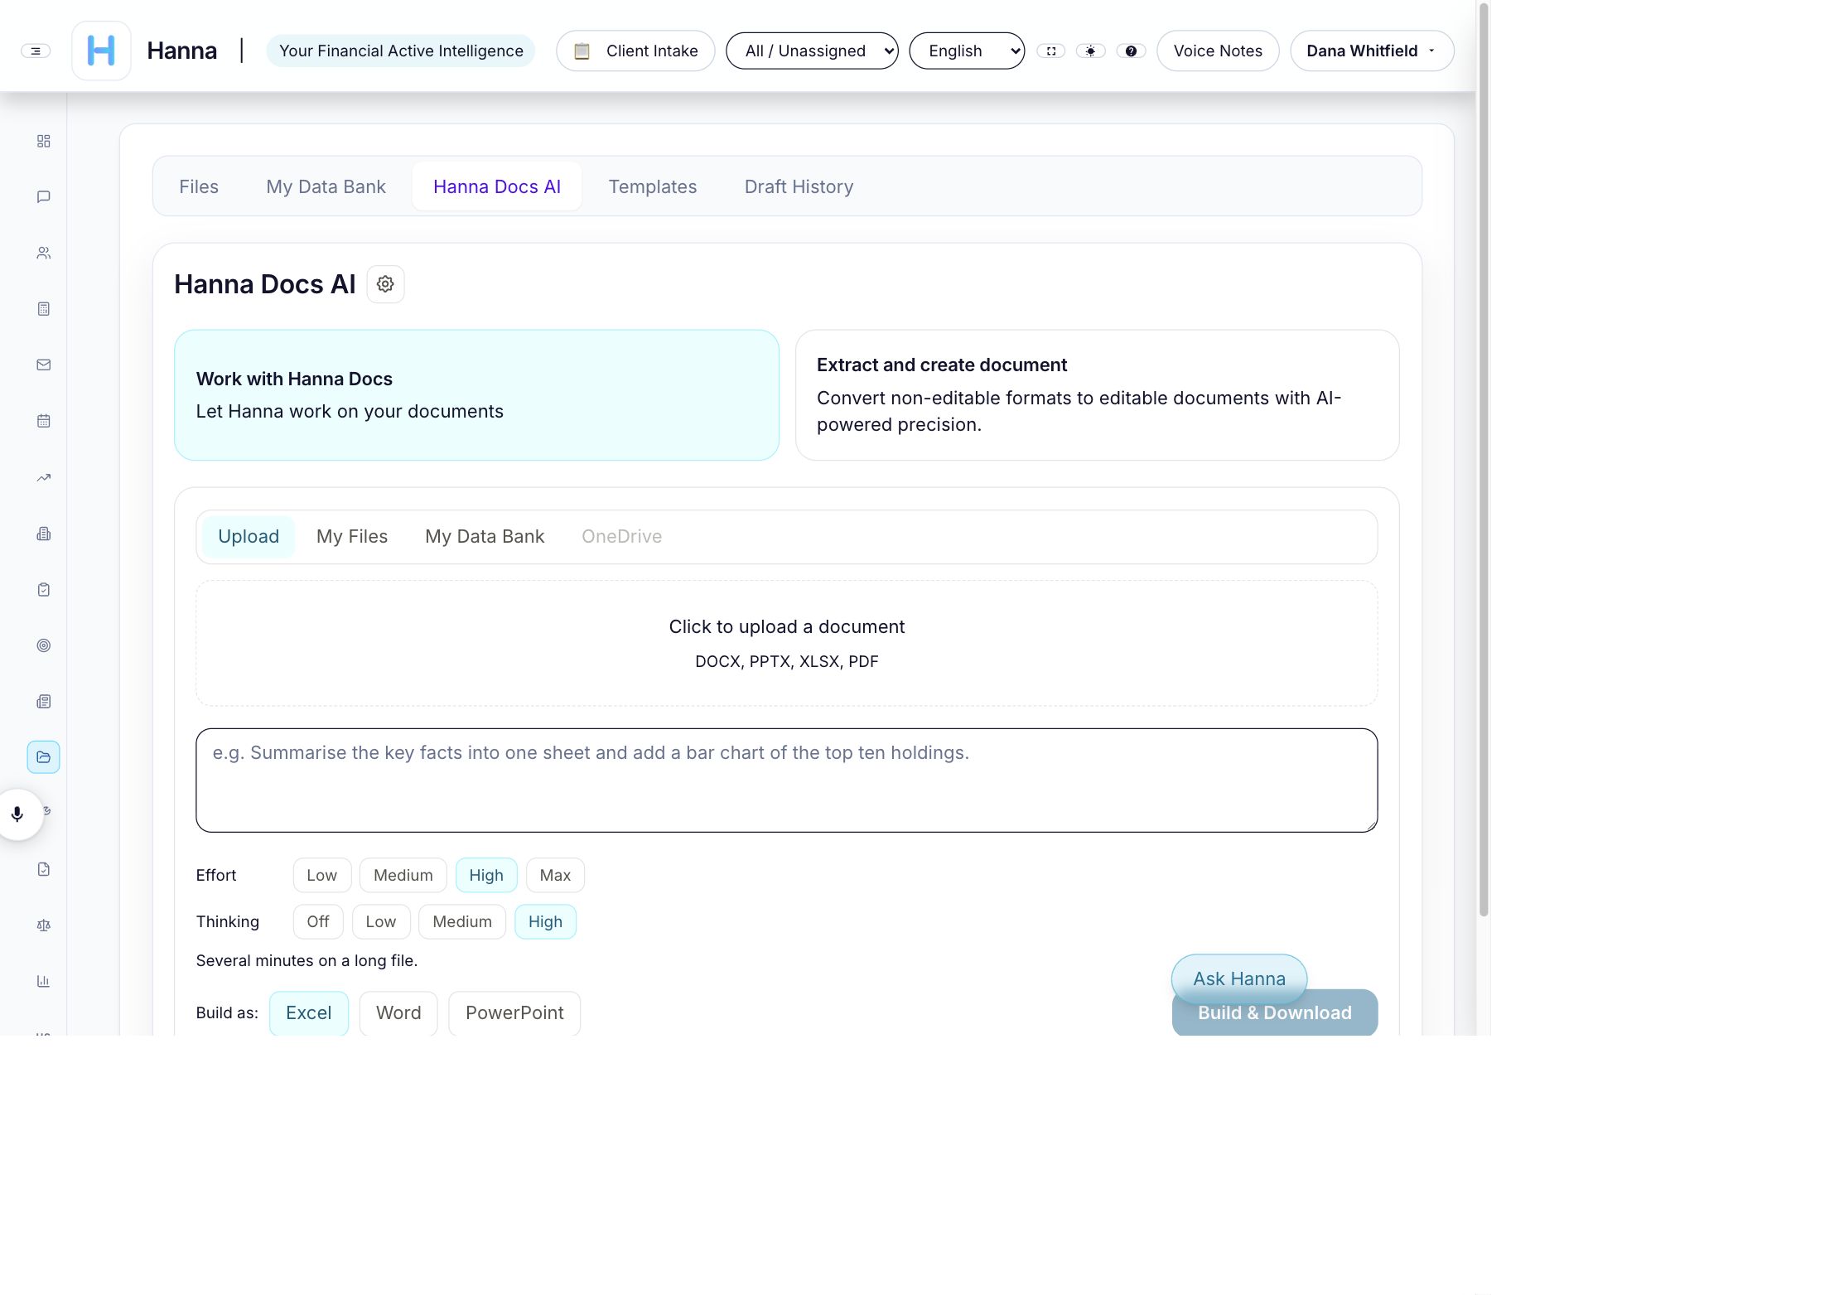The width and height of the screenshot is (1844, 1295).
Task: Open help via the question mark icon
Action: (1131, 51)
